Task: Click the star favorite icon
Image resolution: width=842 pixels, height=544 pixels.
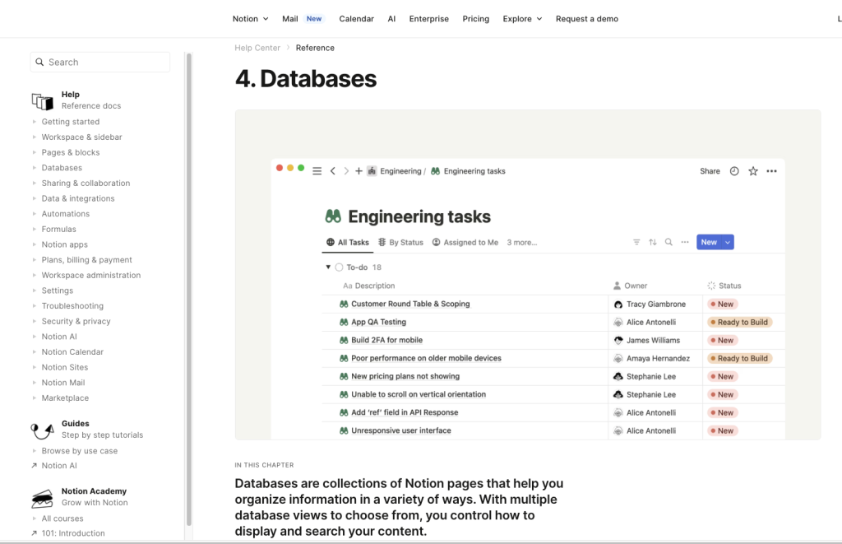Action: (752, 171)
